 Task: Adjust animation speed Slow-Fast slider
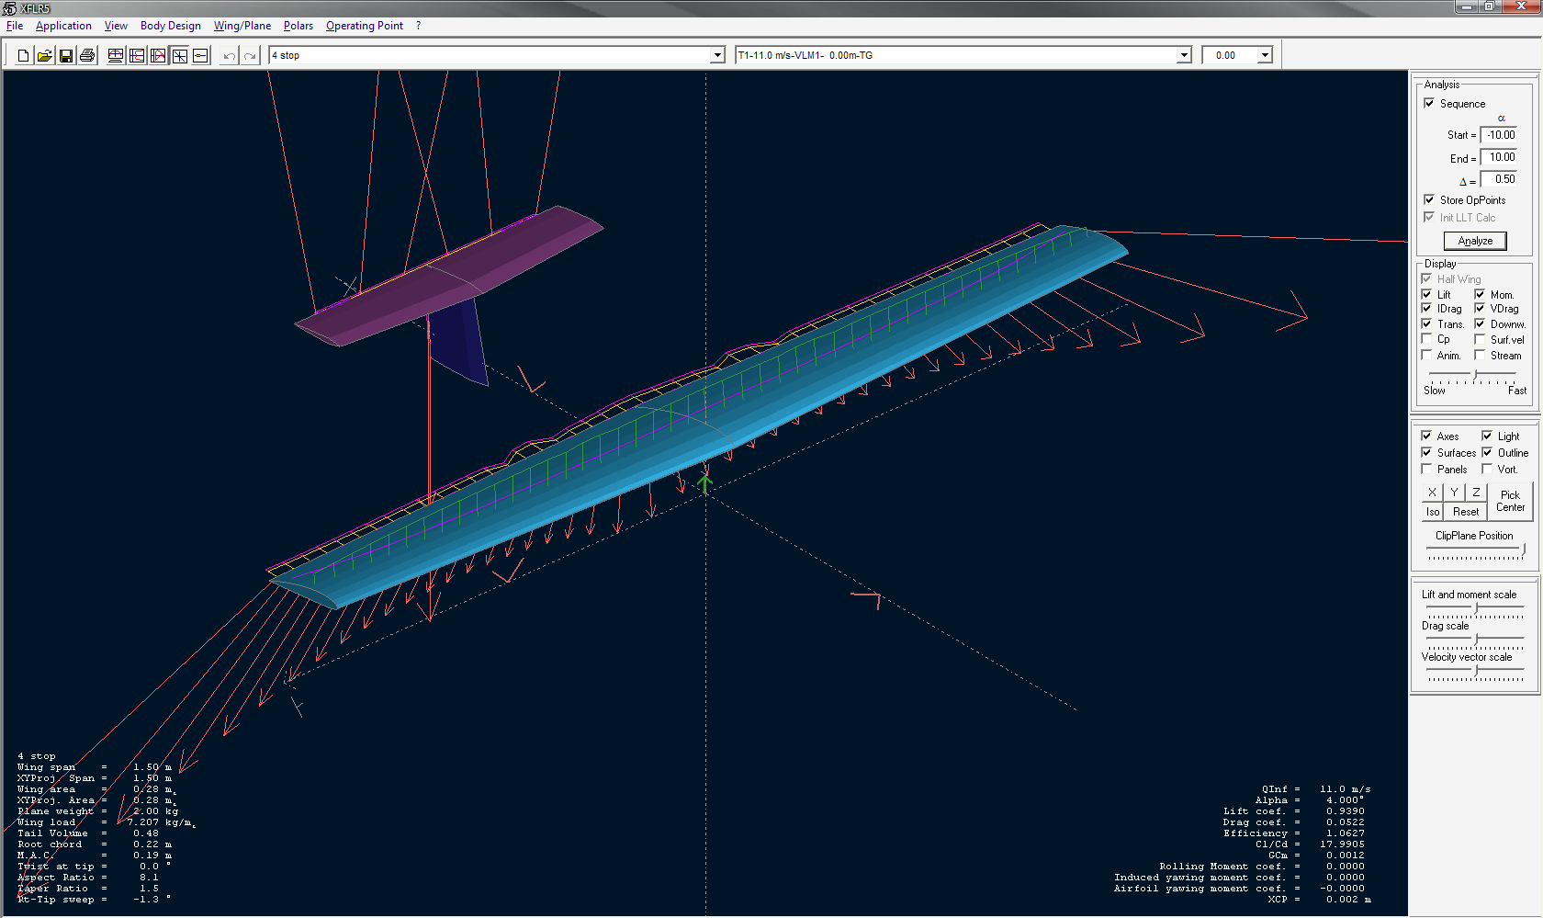tap(1475, 377)
